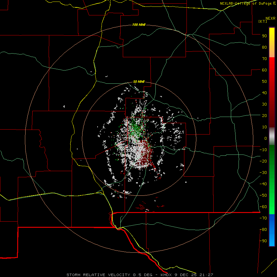Click the "0.5 DEG" elevation text
The width and height of the screenshot is (277, 277).
(143, 275)
